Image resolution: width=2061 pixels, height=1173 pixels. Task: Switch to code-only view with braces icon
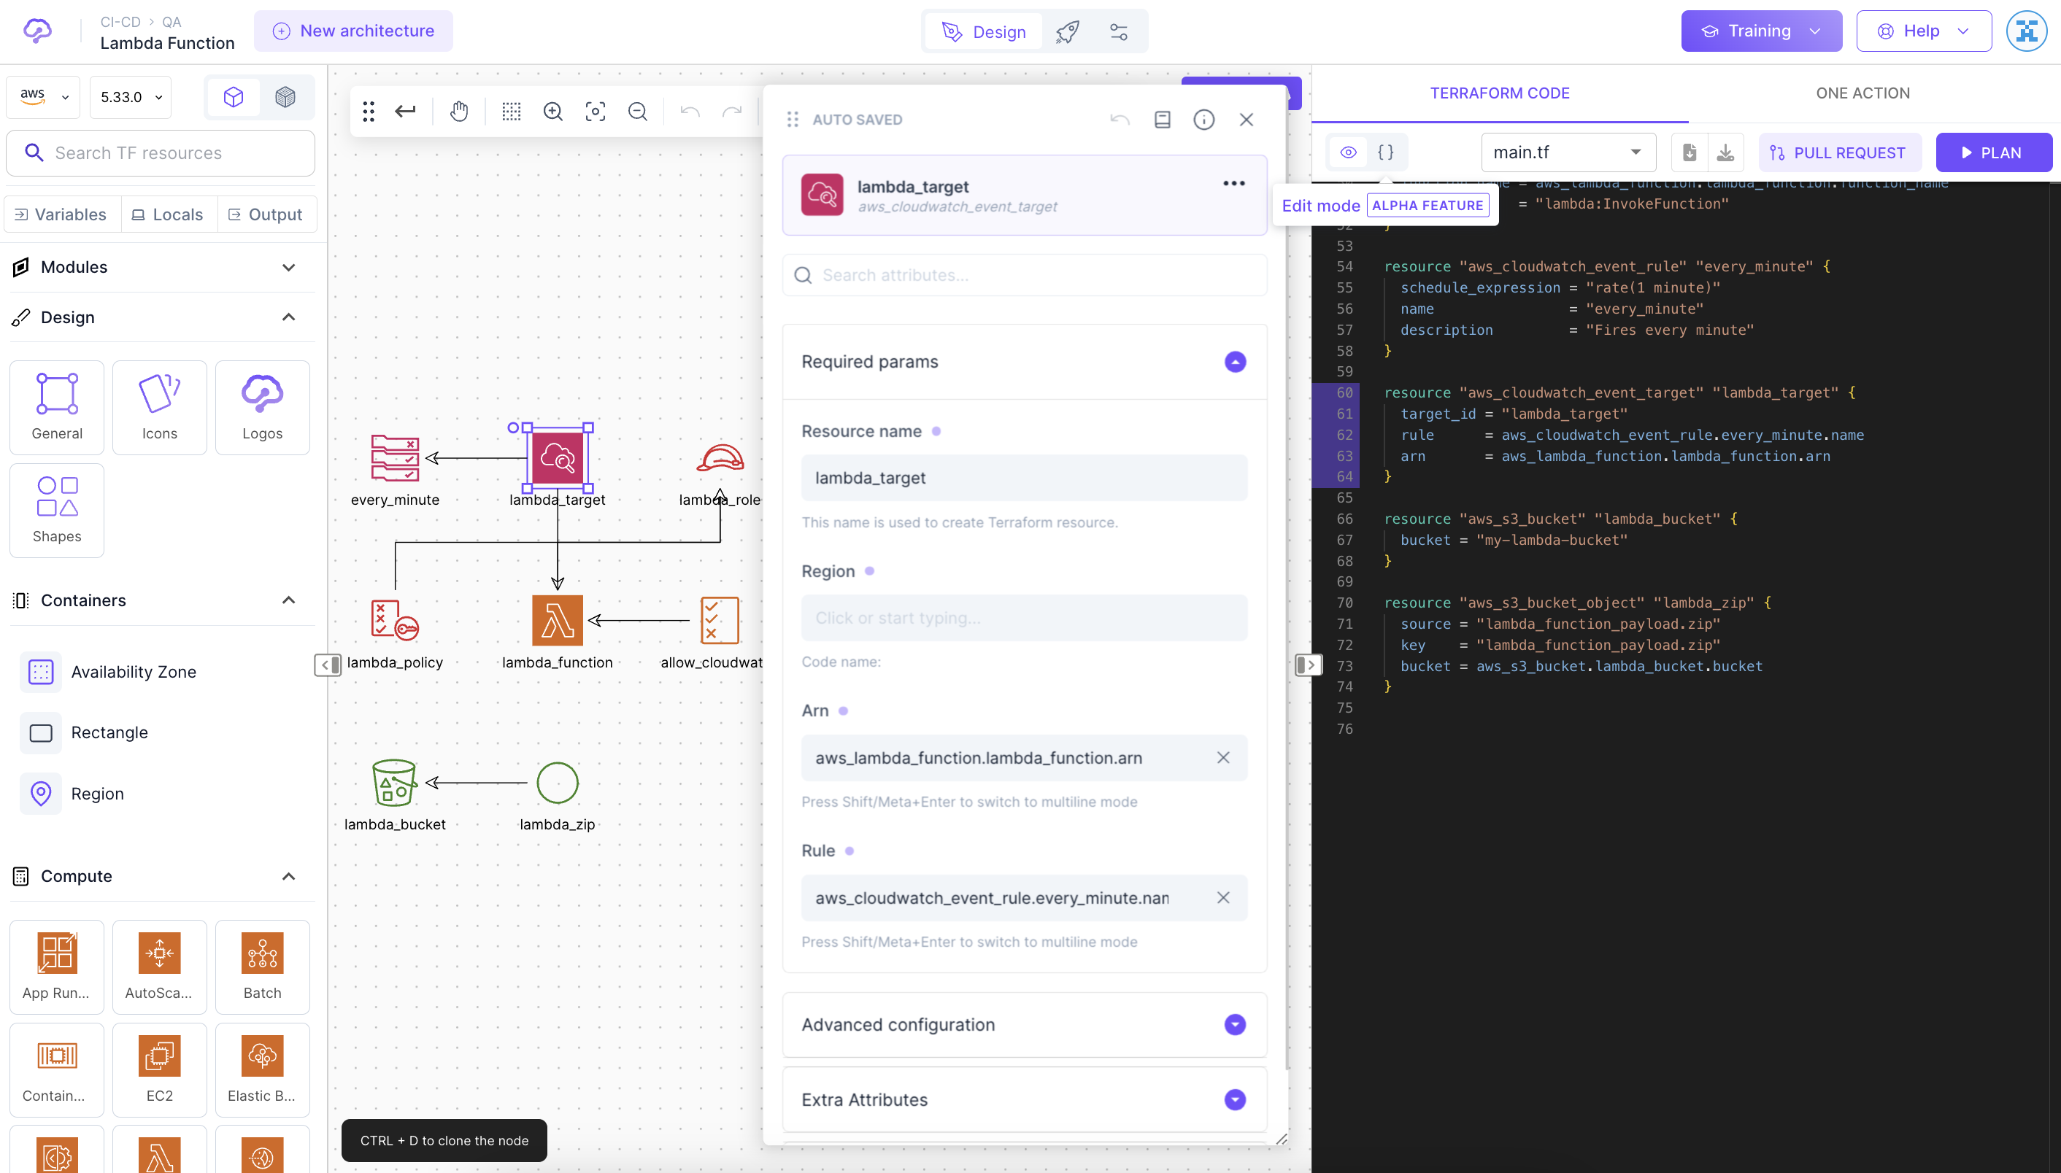[x=1387, y=152]
